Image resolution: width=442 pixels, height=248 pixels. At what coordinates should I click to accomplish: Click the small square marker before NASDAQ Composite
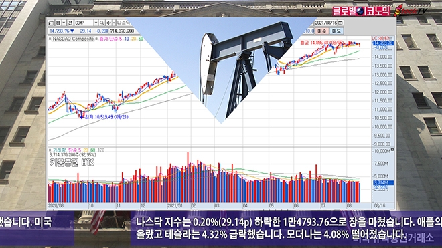click(x=50, y=39)
